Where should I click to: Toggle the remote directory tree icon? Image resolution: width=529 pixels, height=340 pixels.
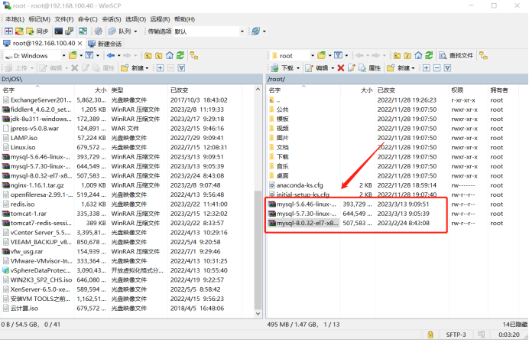(483, 55)
